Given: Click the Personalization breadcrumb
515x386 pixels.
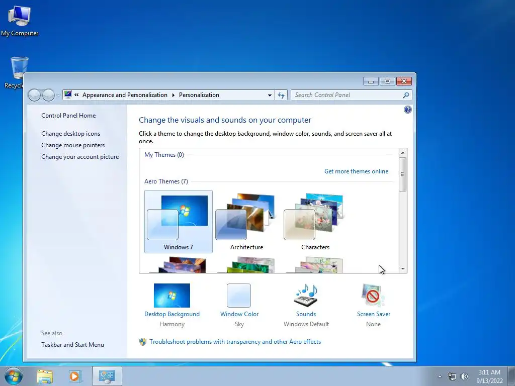Looking at the screenshot, I should (199, 95).
